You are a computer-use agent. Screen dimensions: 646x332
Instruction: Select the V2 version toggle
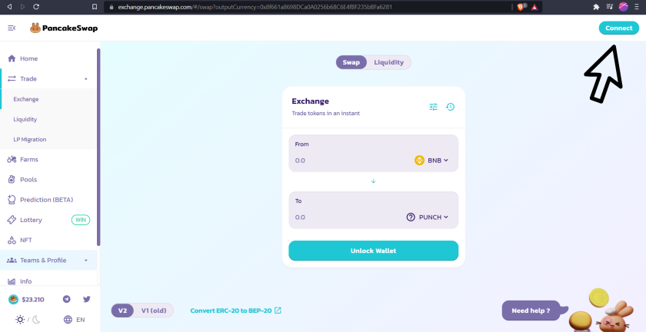(123, 310)
